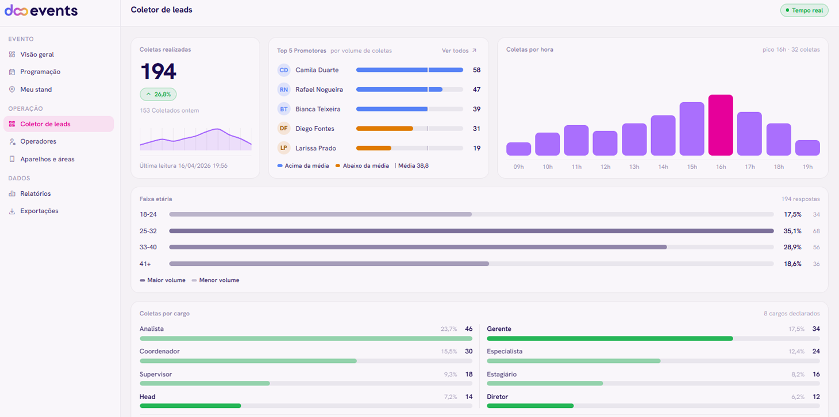Image resolution: width=839 pixels, height=417 pixels.
Task: Click Camila Duarte's progress bar
Action: click(410, 70)
